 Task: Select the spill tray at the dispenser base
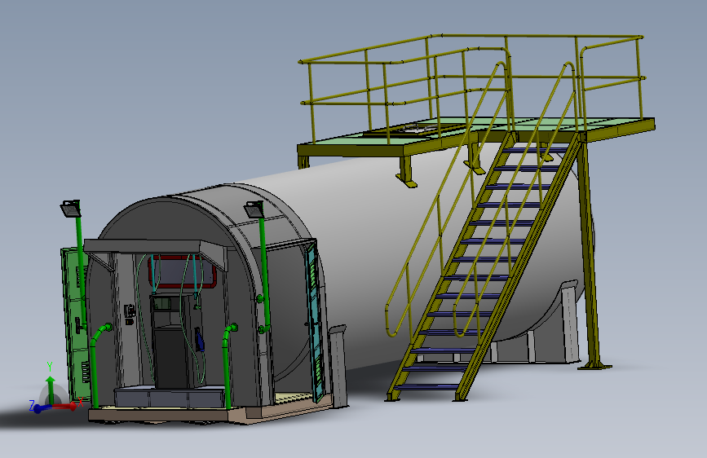pos(170,397)
